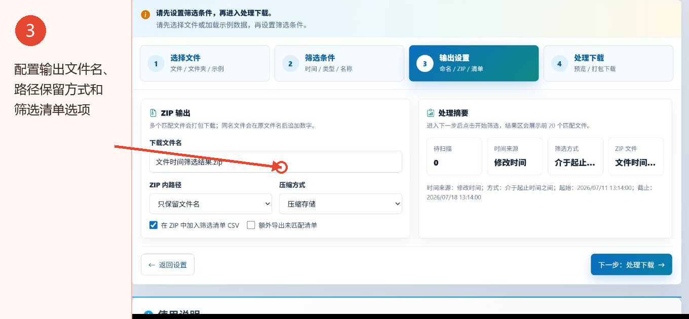Viewport: 689px width, 319px height.
Task: Click the ZIP 内路径 label
Action: pos(165,185)
